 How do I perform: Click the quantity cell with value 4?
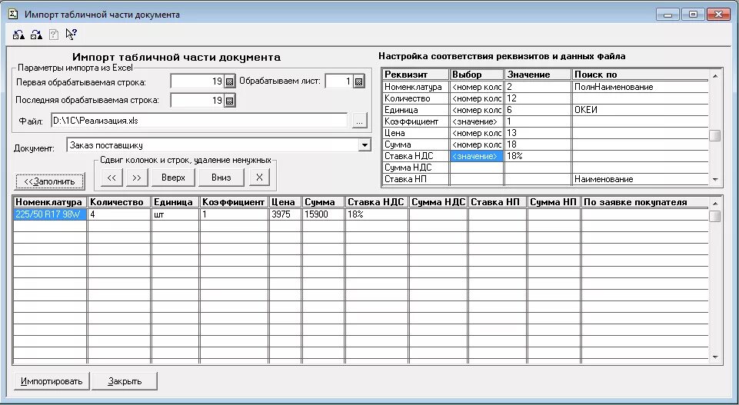pos(118,214)
